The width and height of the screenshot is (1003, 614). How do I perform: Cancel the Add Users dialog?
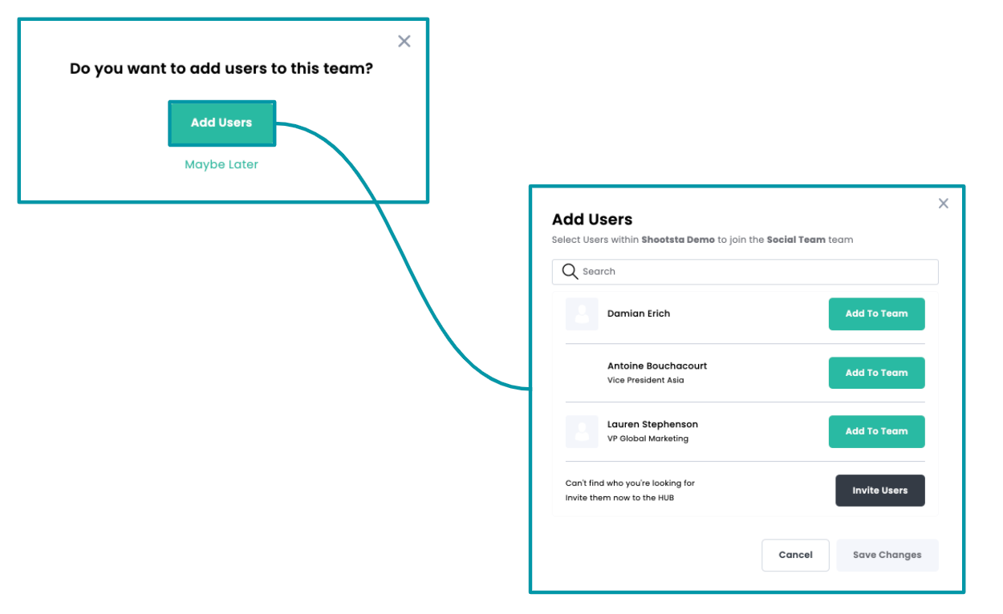coord(795,555)
